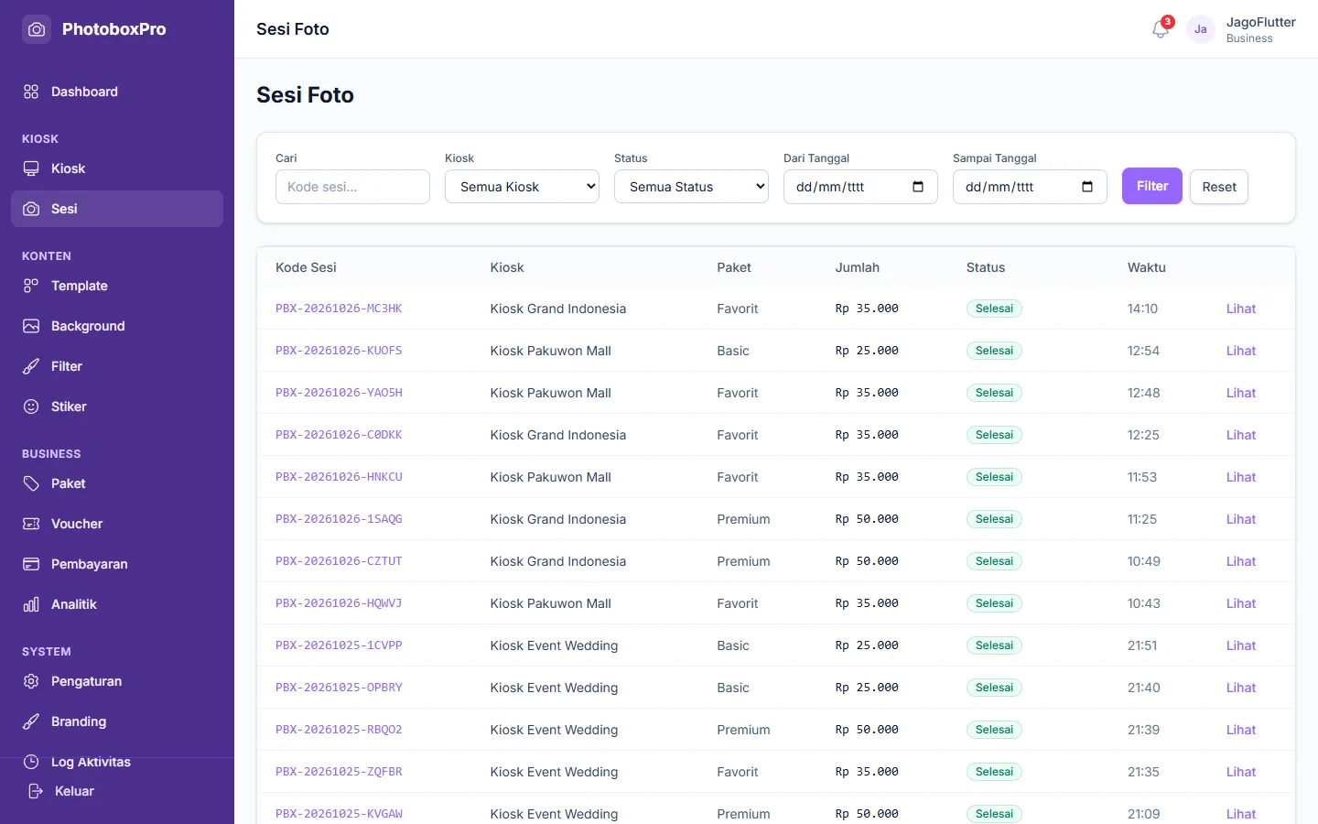Image resolution: width=1318 pixels, height=824 pixels.
Task: Click the Keluar logout icon
Action: pos(36,791)
